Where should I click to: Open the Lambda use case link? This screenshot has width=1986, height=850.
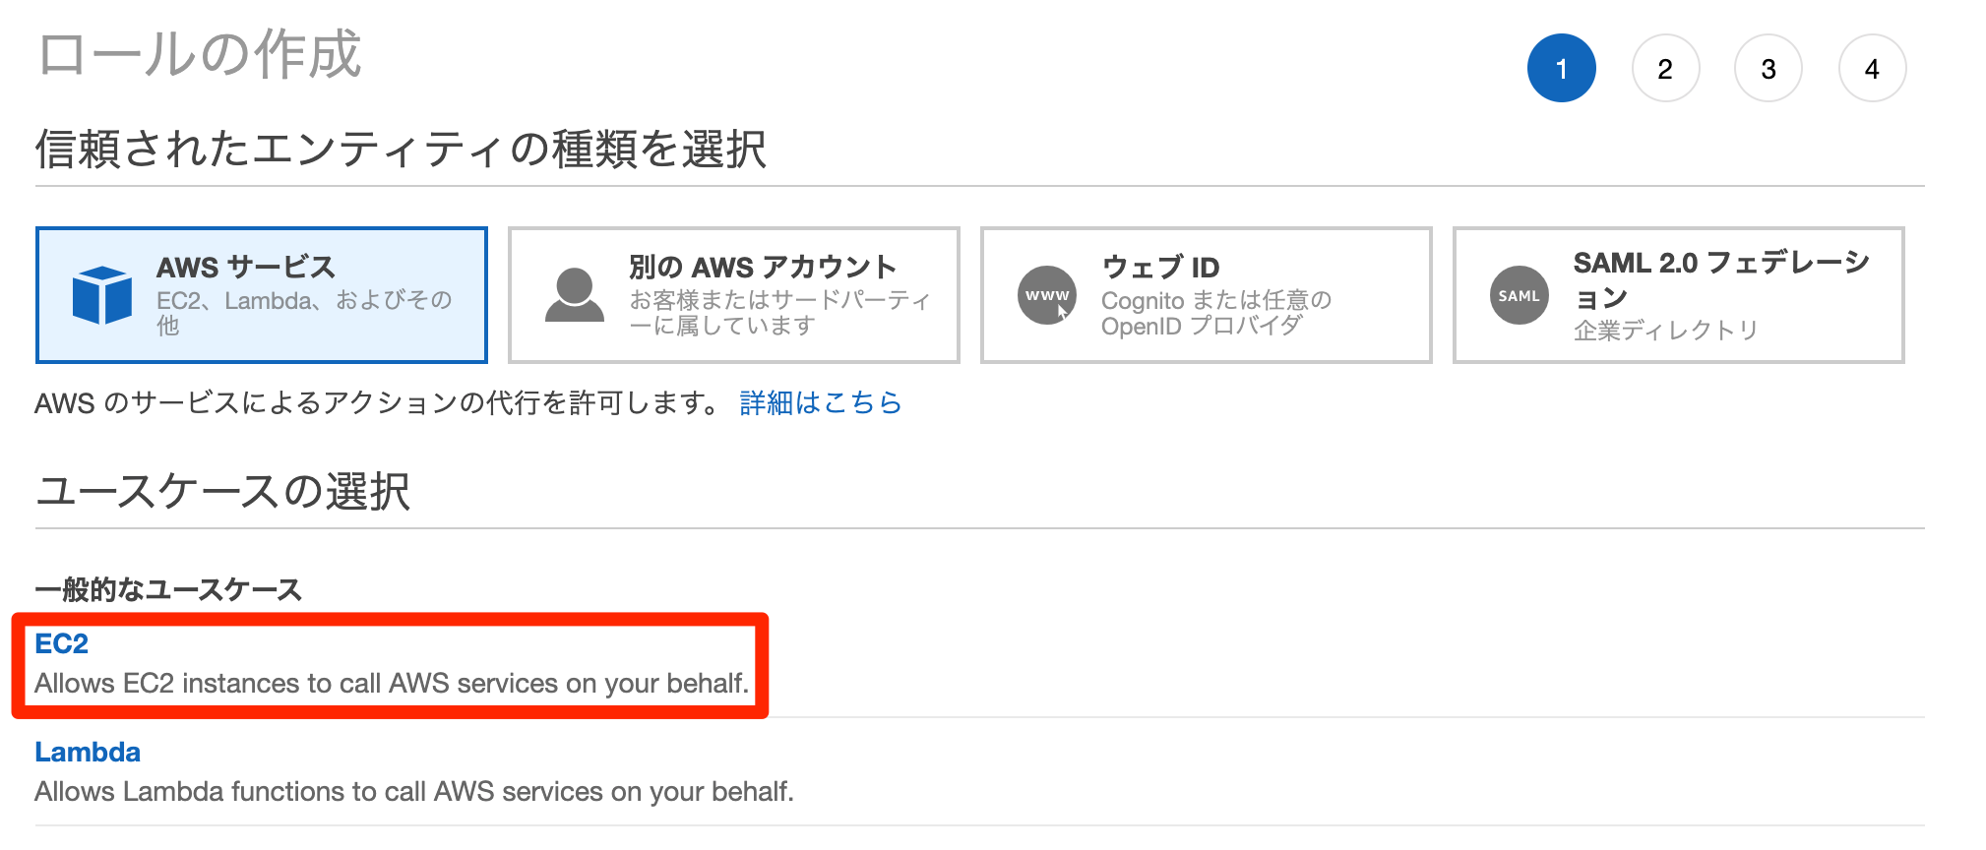(88, 752)
